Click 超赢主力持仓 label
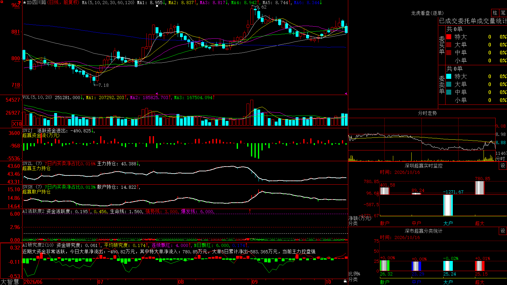507x285 pixels. (x=36, y=168)
